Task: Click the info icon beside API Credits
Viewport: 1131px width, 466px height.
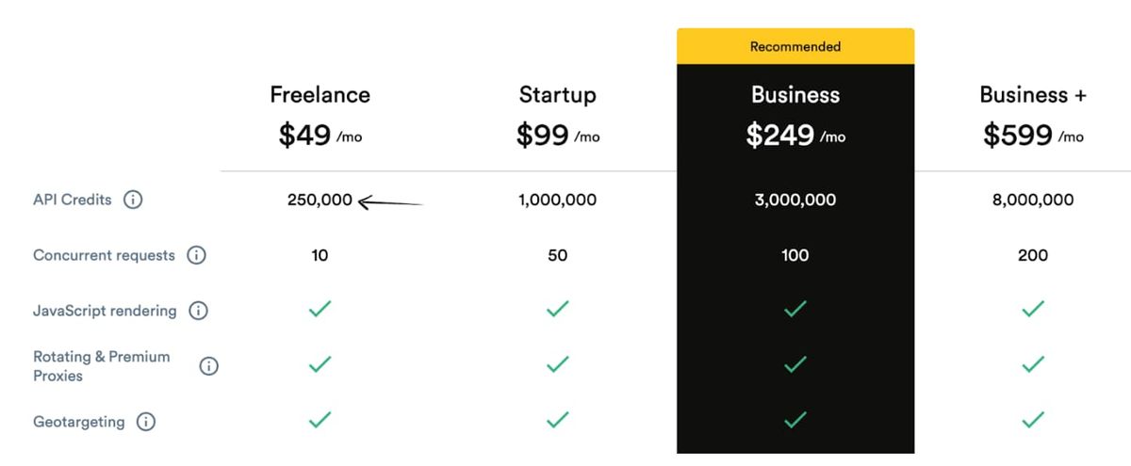Action: tap(133, 200)
